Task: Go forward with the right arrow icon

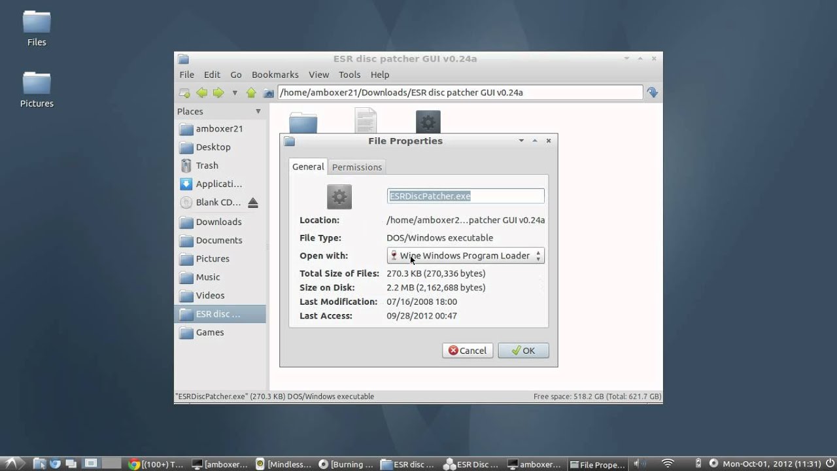Action: pyautogui.click(x=218, y=93)
